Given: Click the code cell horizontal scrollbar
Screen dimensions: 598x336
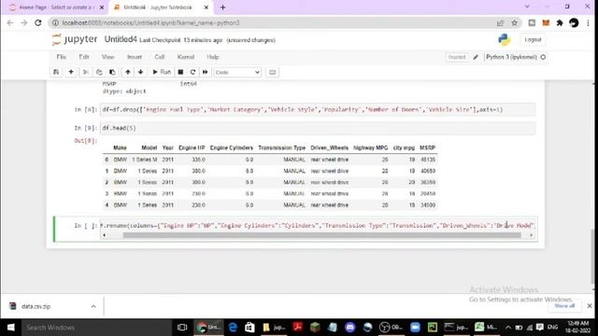Looking at the screenshot, I should (321, 235).
